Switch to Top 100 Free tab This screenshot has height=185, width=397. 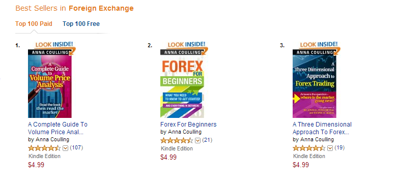(x=81, y=24)
